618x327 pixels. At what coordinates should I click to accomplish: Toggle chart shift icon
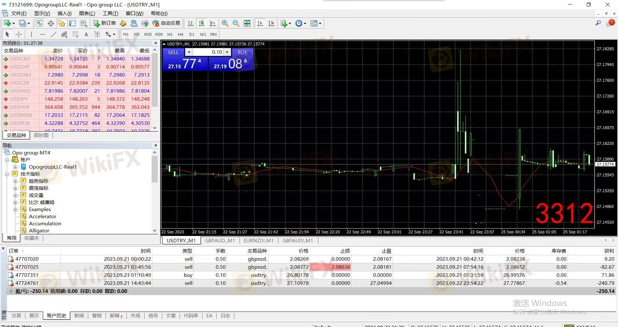coord(271,23)
